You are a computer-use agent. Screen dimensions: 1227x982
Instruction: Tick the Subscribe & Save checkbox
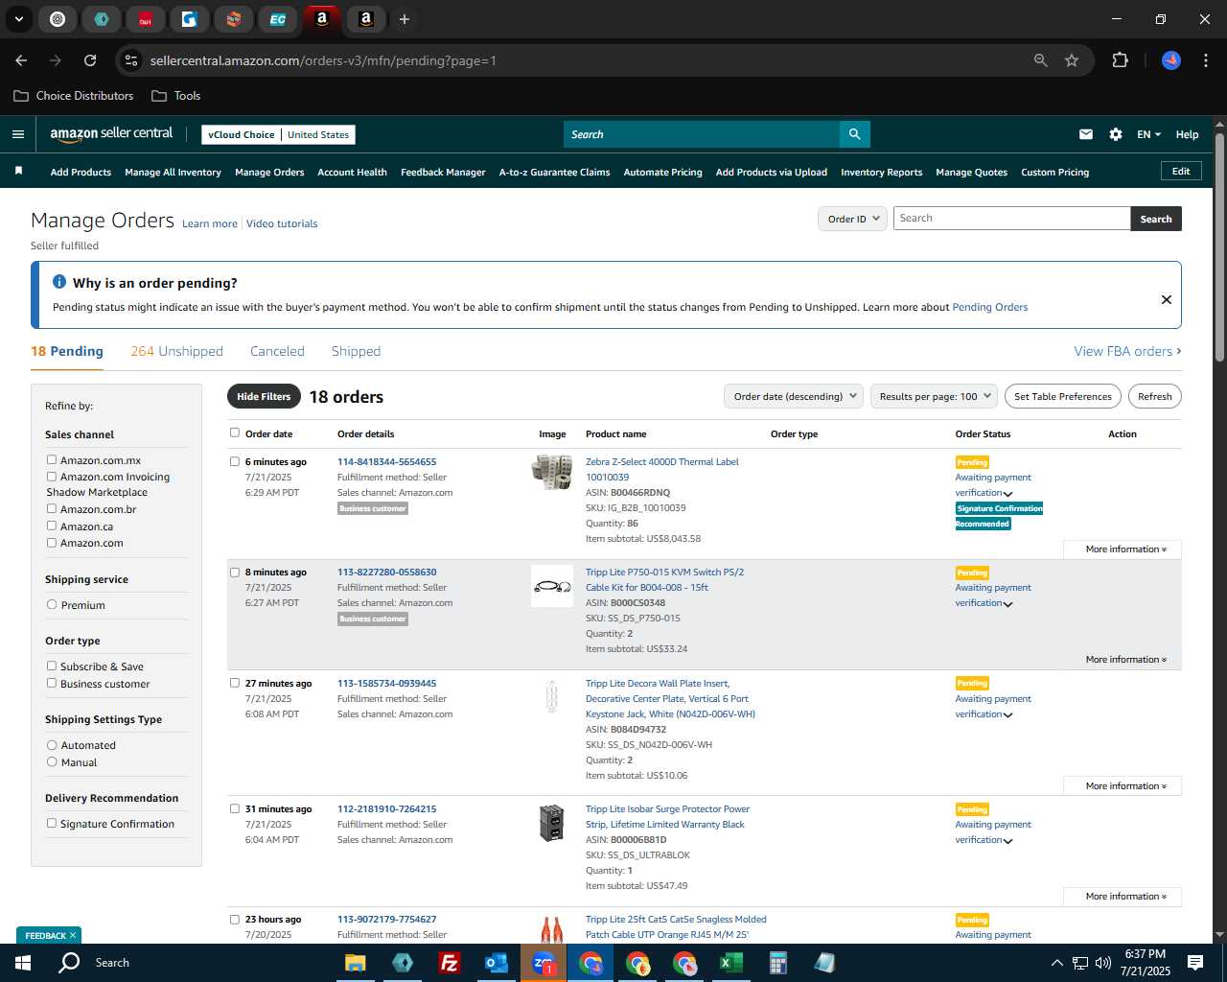[52, 666]
